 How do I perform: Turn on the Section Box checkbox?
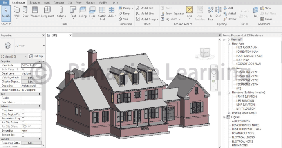tap(23, 135)
